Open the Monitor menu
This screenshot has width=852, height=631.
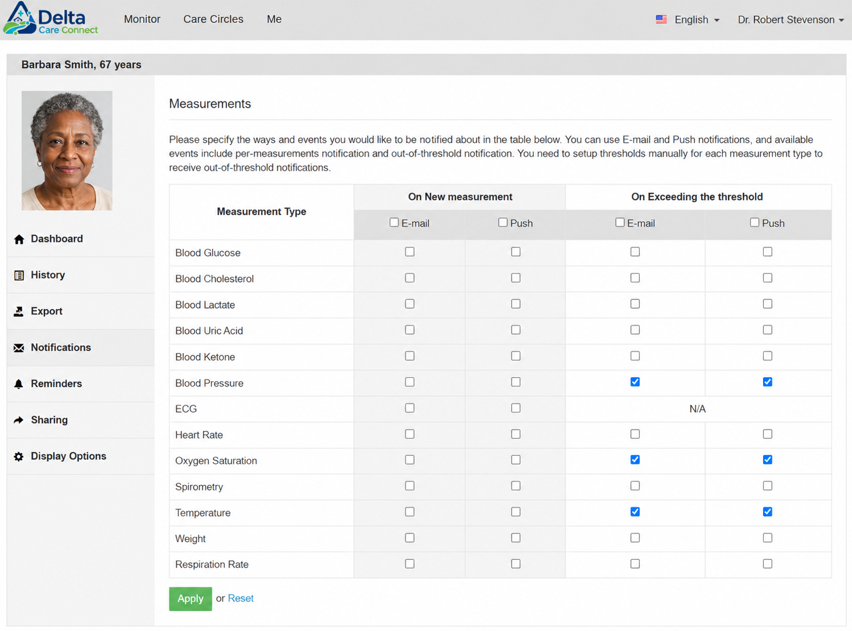pyautogui.click(x=142, y=19)
